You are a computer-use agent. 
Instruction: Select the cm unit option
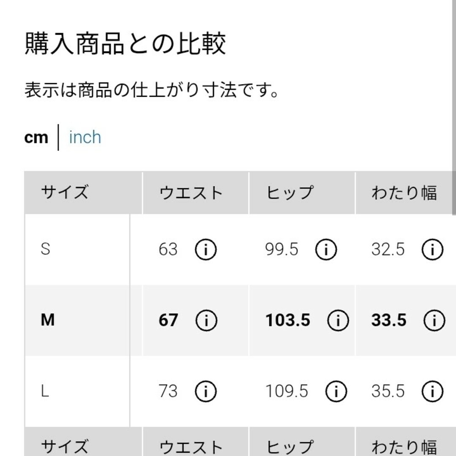pos(36,138)
